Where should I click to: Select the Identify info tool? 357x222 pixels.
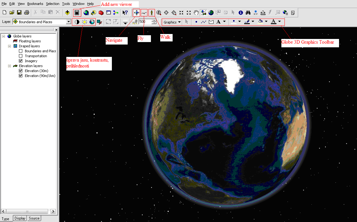click(241, 13)
